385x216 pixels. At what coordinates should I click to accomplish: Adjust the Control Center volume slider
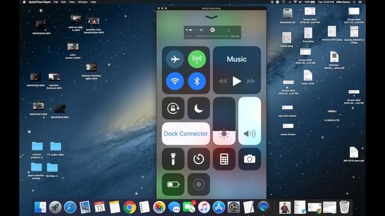[250, 121]
